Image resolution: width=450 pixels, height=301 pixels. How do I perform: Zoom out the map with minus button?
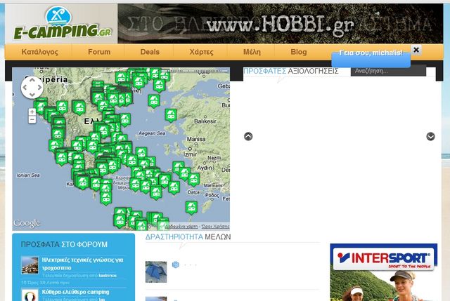[32, 120]
